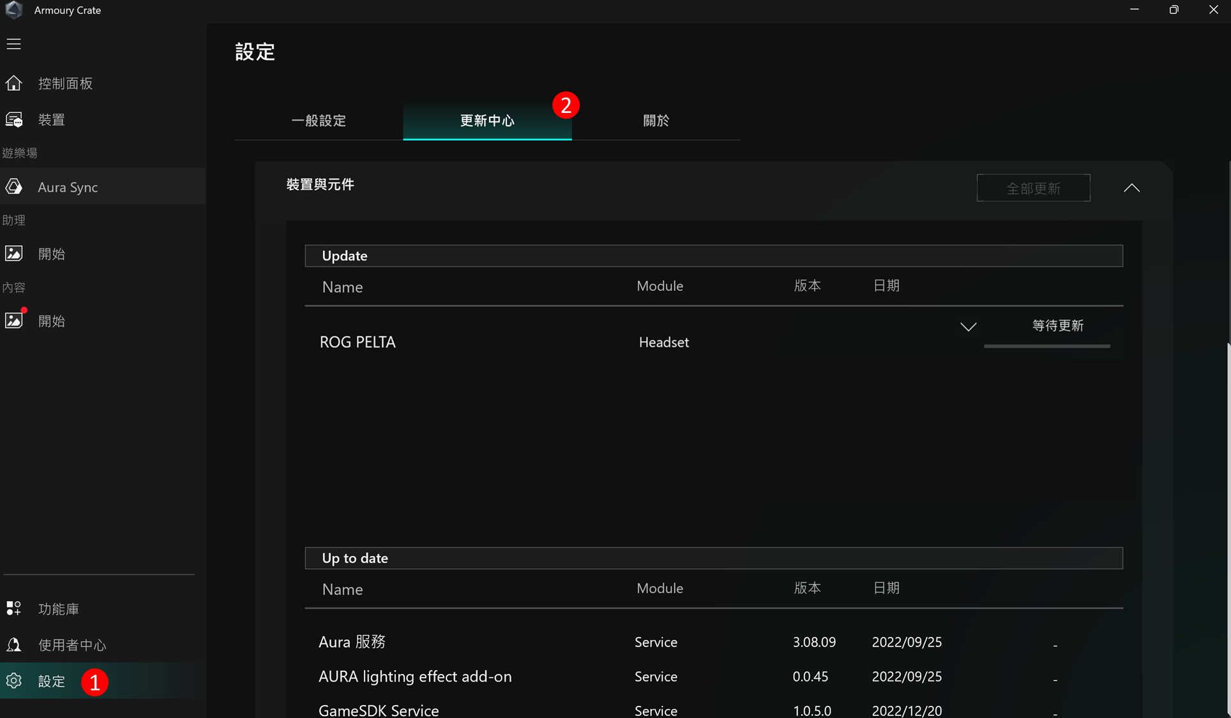Open 開始 under 內容 section
The width and height of the screenshot is (1231, 718).
(x=51, y=321)
